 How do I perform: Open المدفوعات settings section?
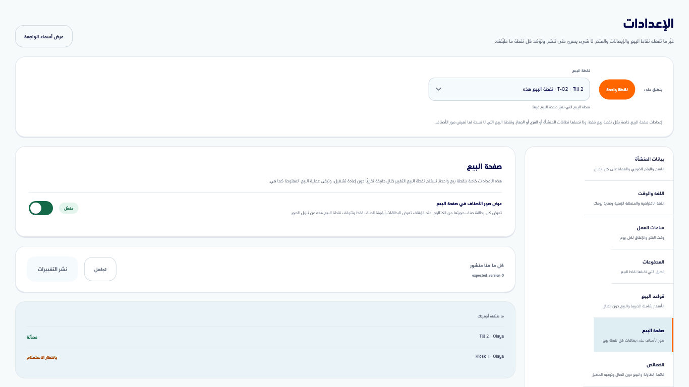coord(642,267)
